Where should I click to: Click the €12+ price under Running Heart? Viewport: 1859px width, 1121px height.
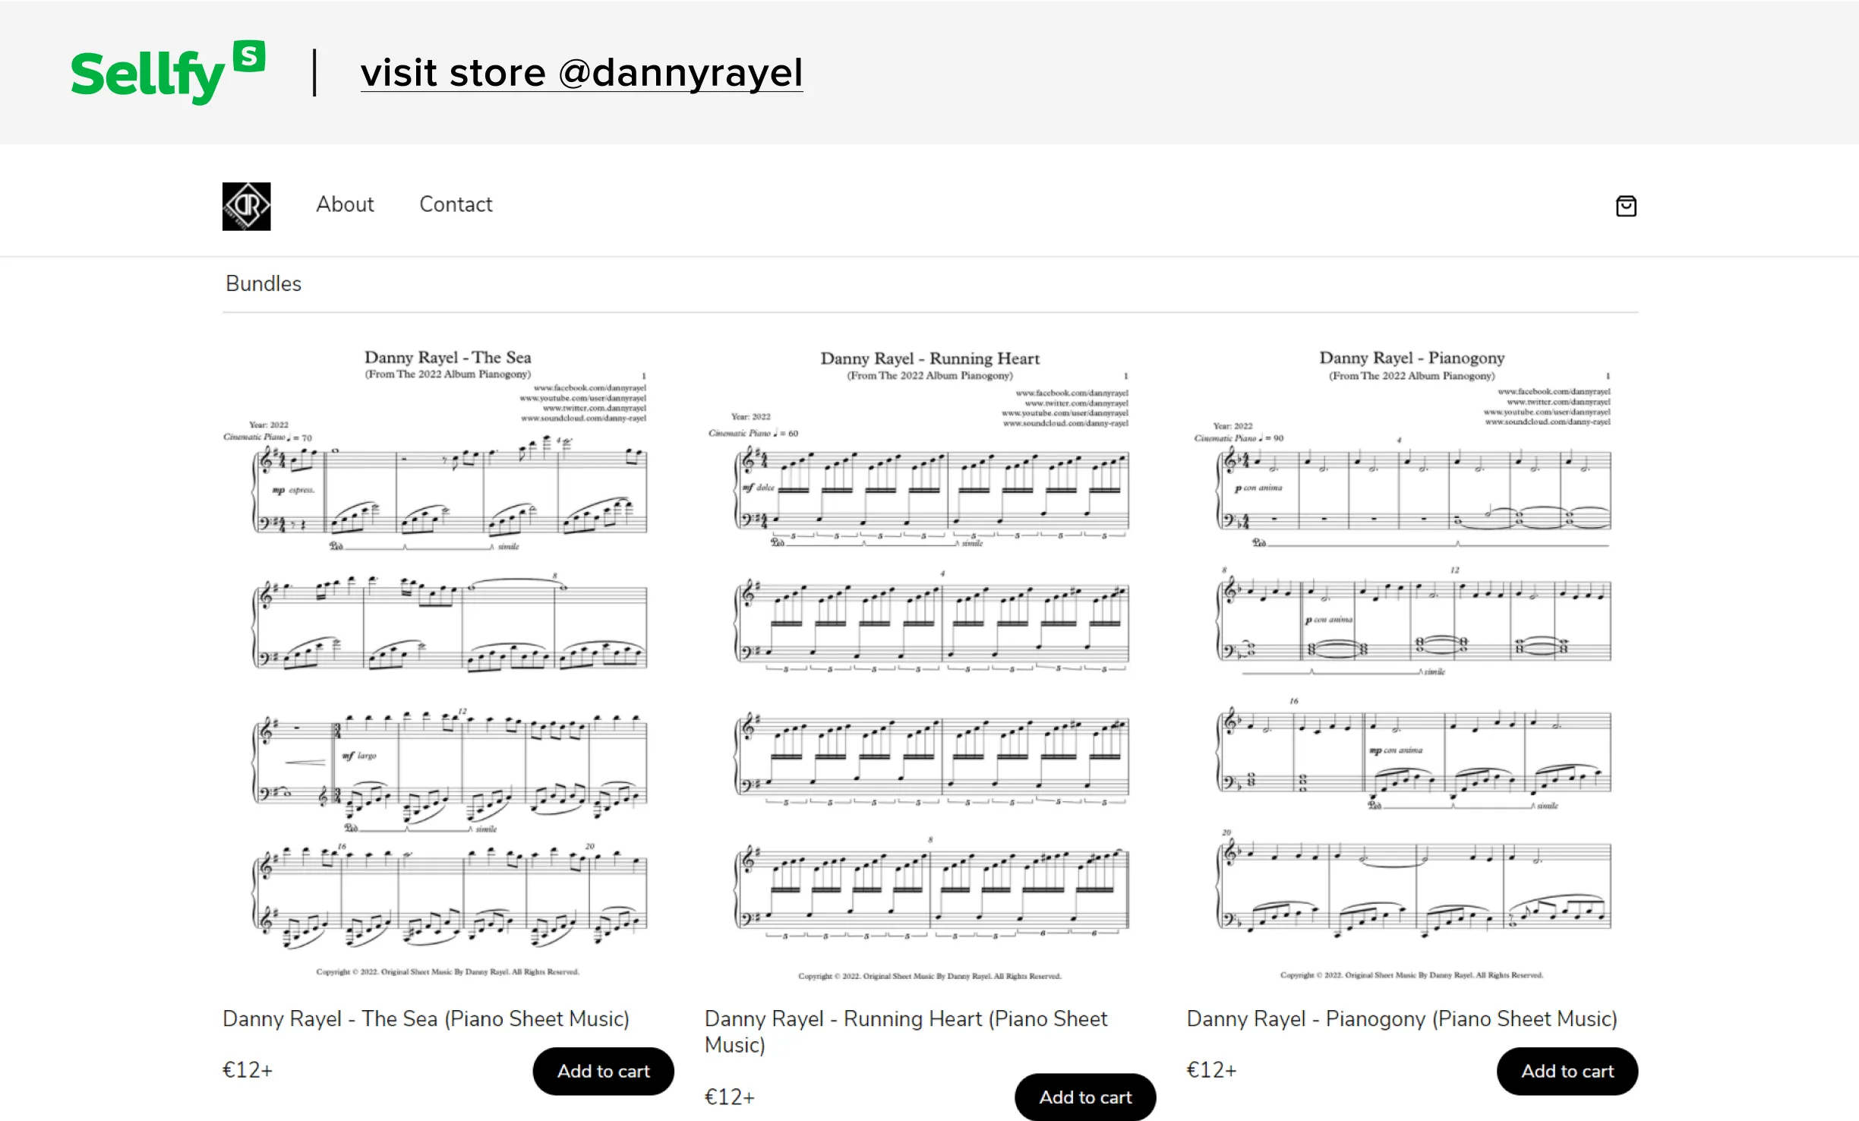tap(730, 1097)
